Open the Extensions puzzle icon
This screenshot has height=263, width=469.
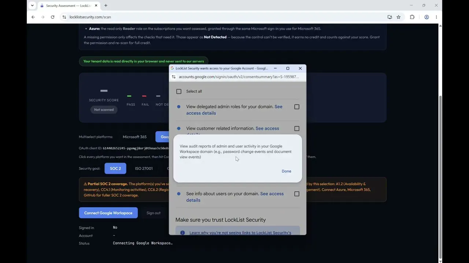(412, 17)
